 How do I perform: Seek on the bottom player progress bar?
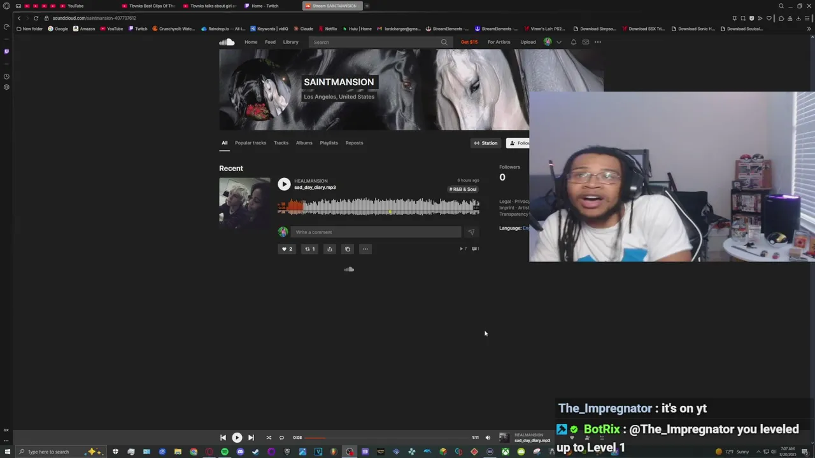tap(387, 438)
